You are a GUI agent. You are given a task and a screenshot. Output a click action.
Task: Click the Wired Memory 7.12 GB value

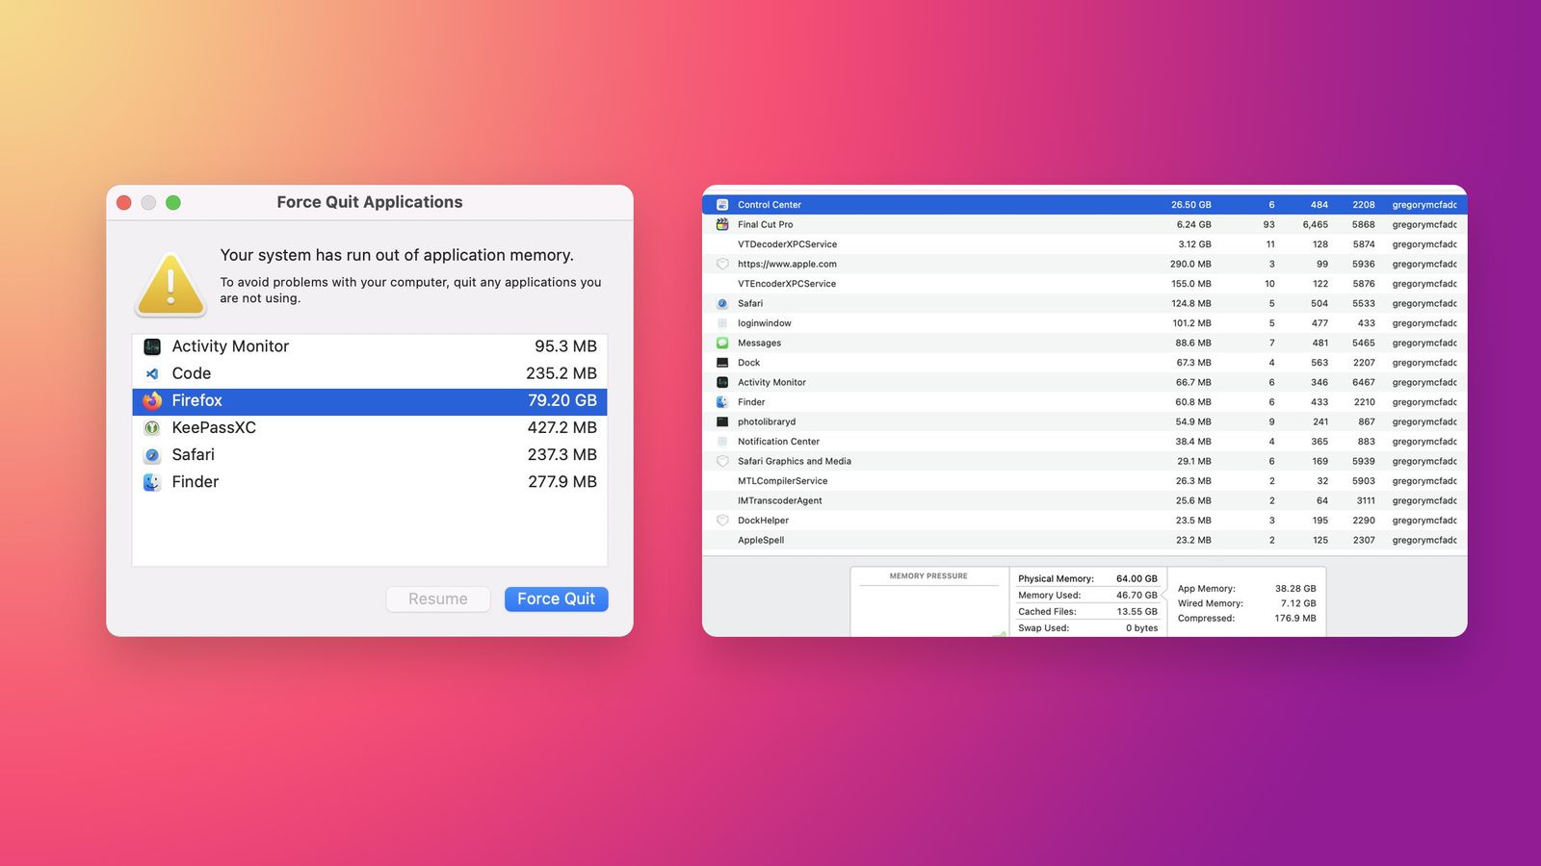[1298, 603]
